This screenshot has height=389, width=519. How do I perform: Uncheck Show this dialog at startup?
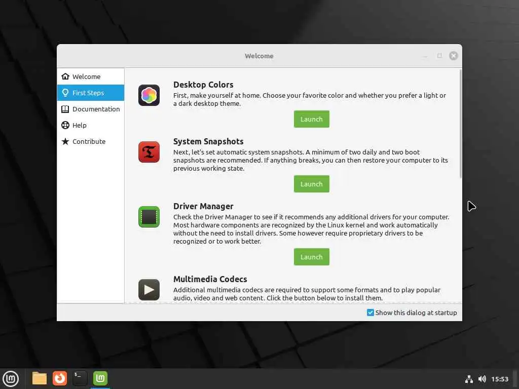point(370,313)
